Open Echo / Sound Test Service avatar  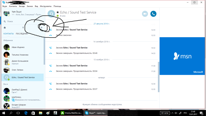coord(51,14)
